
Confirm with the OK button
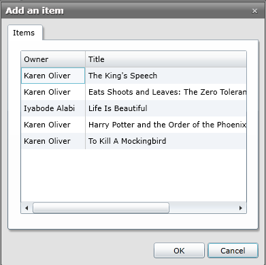coord(179,251)
